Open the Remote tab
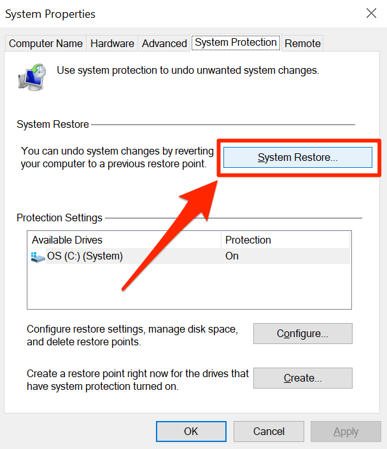The width and height of the screenshot is (387, 449). coord(302,43)
